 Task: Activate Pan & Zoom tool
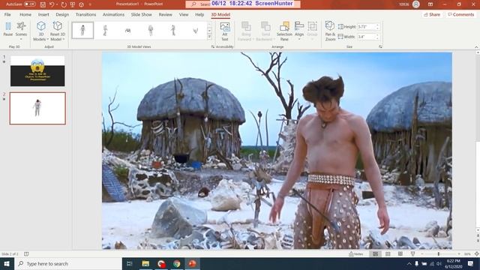pos(330,31)
